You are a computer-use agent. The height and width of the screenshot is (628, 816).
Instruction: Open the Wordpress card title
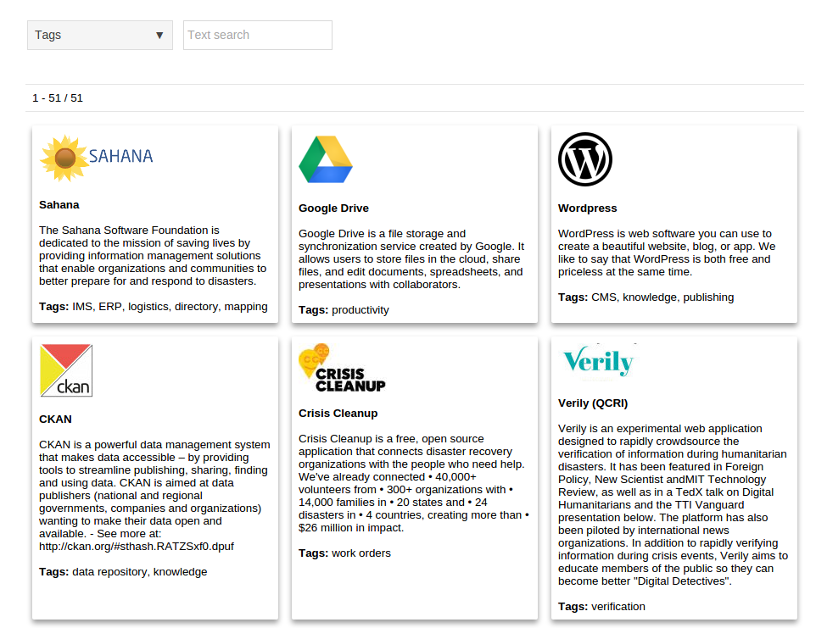(x=588, y=208)
